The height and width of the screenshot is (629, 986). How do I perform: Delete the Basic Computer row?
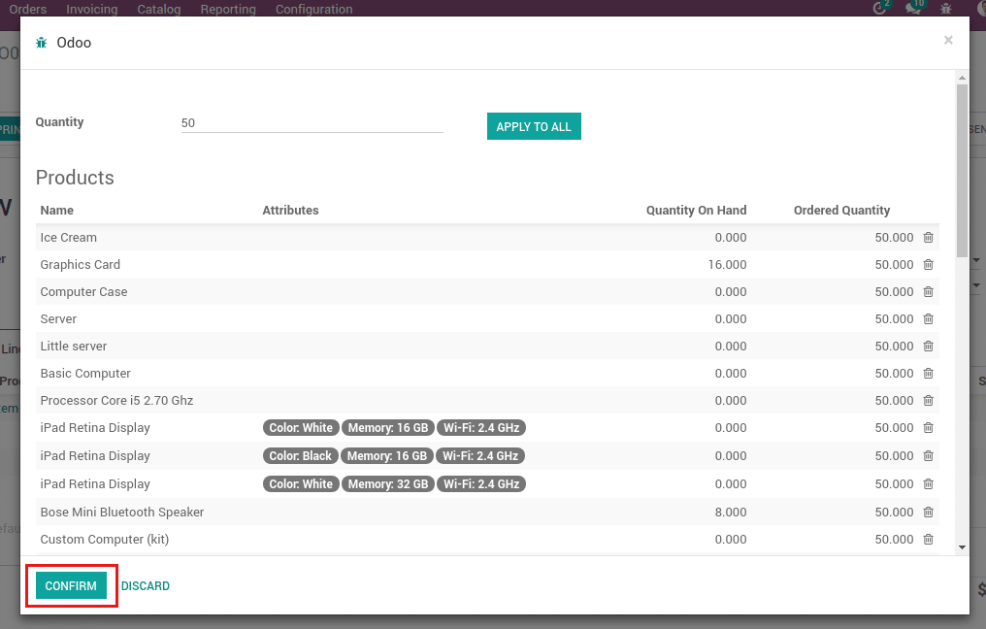[928, 373]
